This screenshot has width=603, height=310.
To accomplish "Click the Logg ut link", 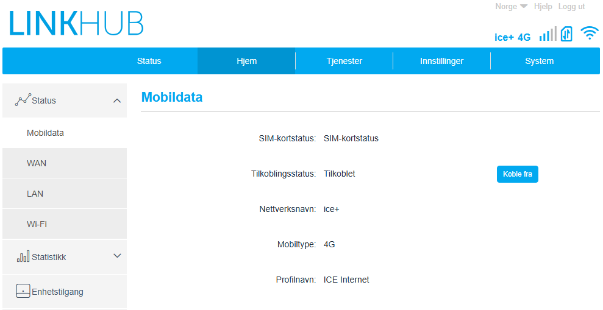I will (571, 7).
